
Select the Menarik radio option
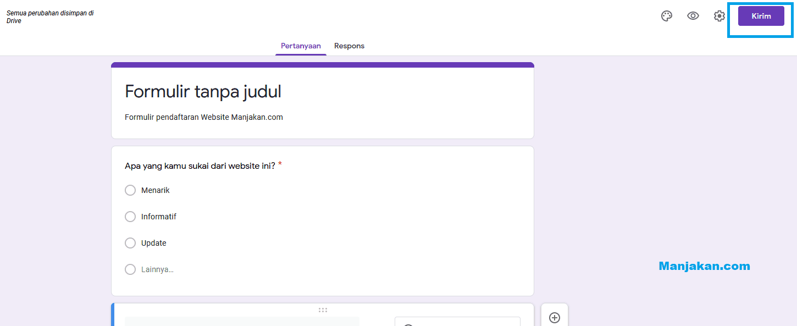pyautogui.click(x=130, y=190)
